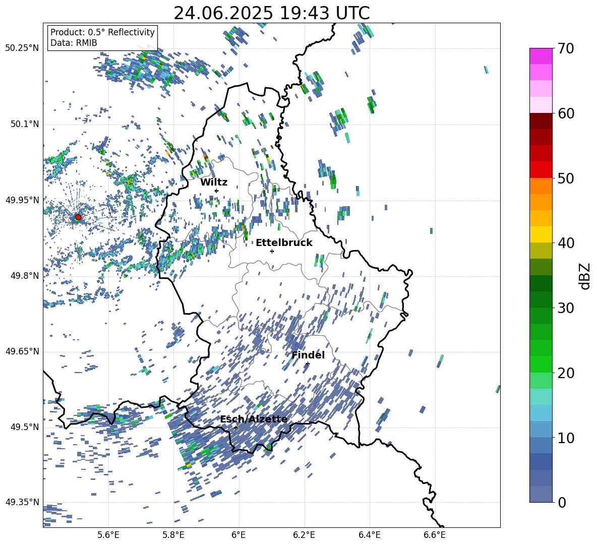Click the Wiltz city label

point(214,183)
